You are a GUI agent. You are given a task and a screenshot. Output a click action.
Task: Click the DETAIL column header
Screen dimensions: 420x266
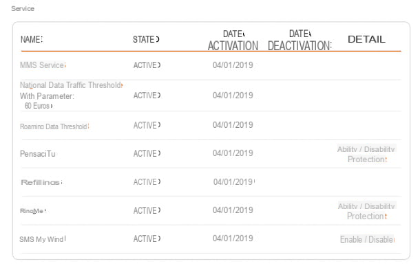pos(366,39)
